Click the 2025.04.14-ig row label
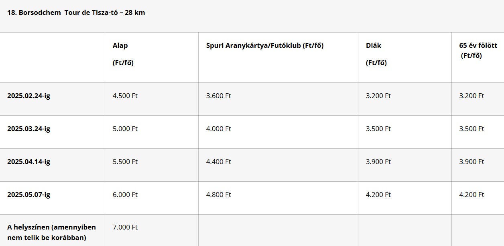 [29, 162]
